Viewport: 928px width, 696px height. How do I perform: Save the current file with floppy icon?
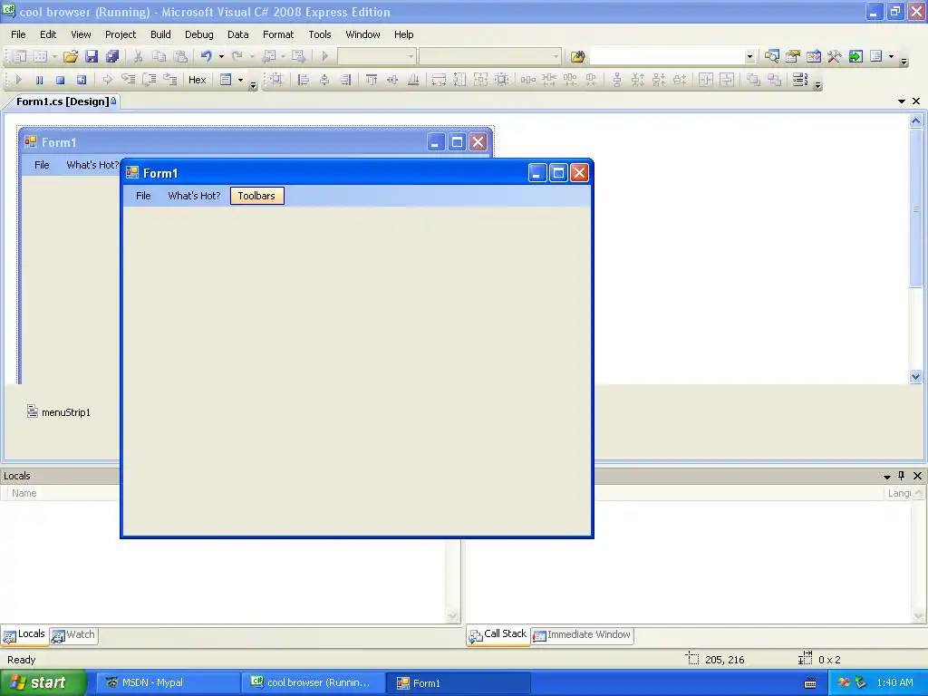pyautogui.click(x=92, y=56)
